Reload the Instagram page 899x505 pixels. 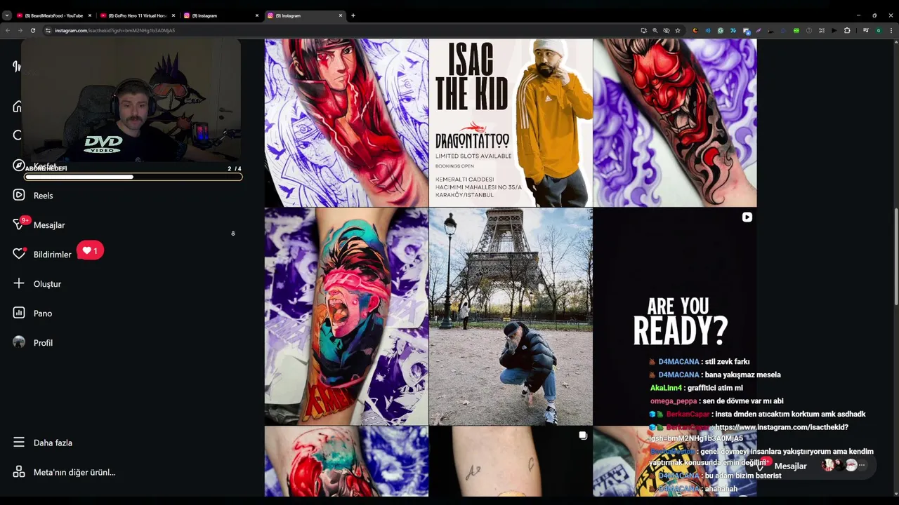(x=32, y=30)
